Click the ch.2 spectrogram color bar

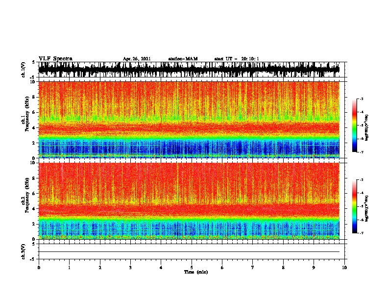pyautogui.click(x=355, y=206)
